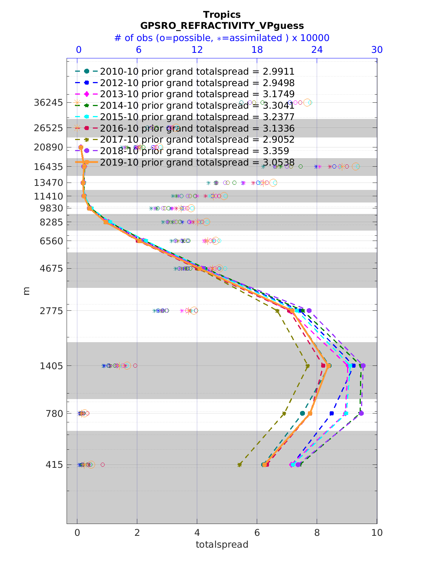Viewport: 444px width, 582px height.
Task: Click the 2013-10 magenta diamond legend marker
Action: [x=87, y=94]
